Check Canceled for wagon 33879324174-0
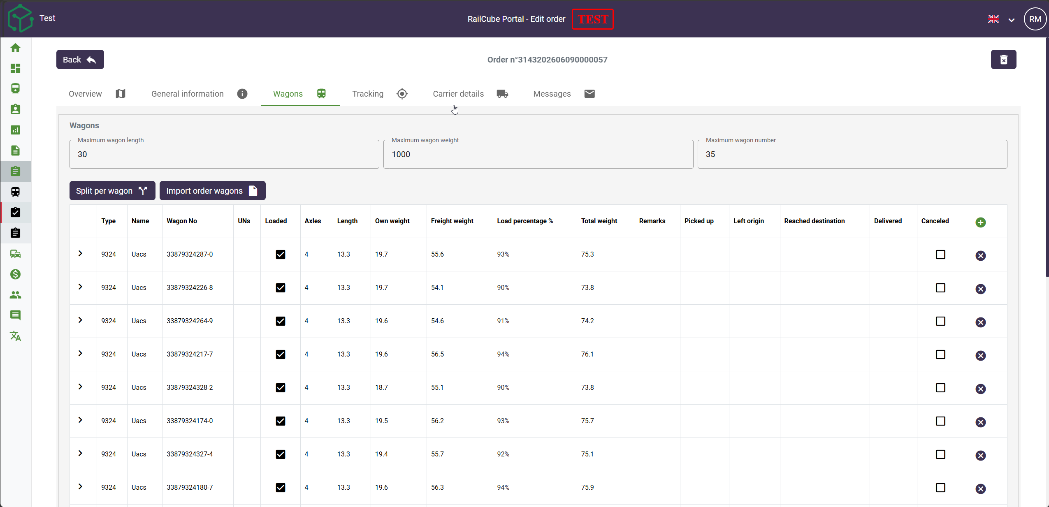The image size is (1049, 507). pyautogui.click(x=940, y=421)
